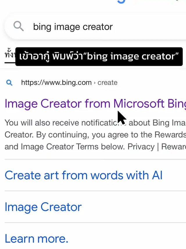Select the underlined 'ทั้งหมด' results tab

10,55
